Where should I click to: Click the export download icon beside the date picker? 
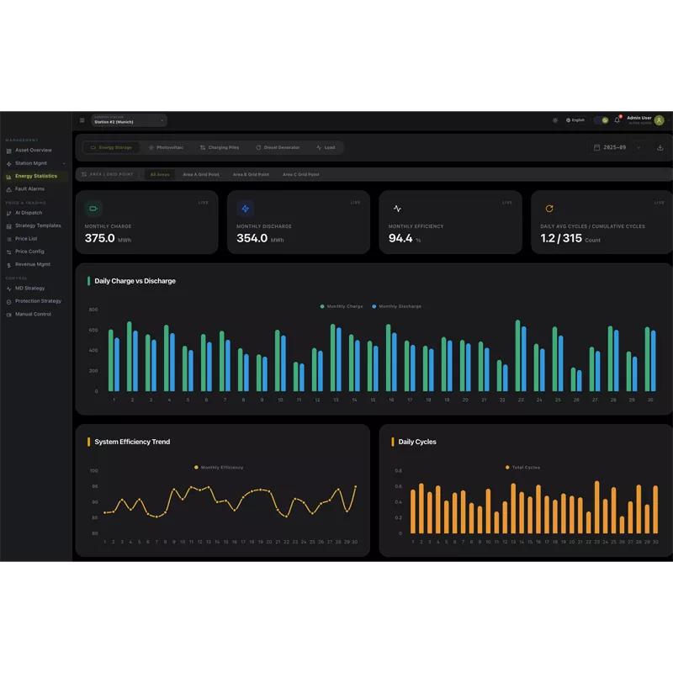point(660,147)
